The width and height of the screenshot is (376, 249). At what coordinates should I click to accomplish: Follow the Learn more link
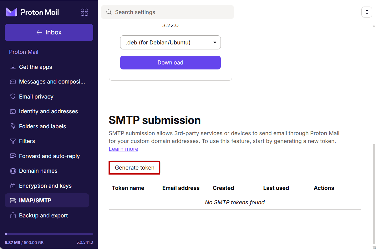pos(123,149)
